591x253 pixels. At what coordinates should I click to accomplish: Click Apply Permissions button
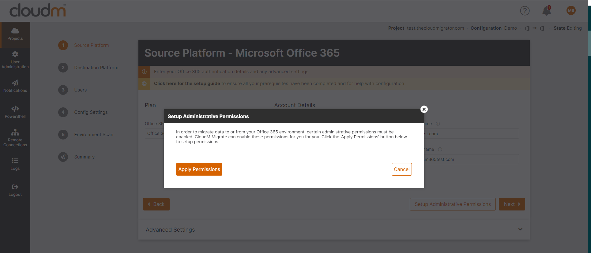[x=199, y=169]
